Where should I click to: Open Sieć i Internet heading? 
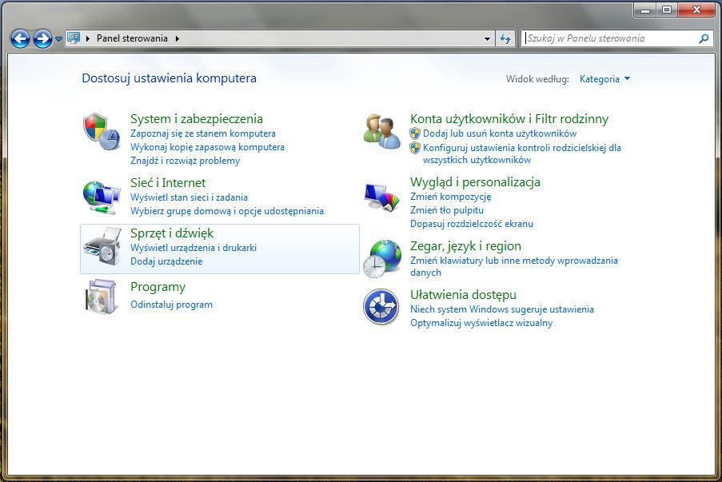[168, 183]
